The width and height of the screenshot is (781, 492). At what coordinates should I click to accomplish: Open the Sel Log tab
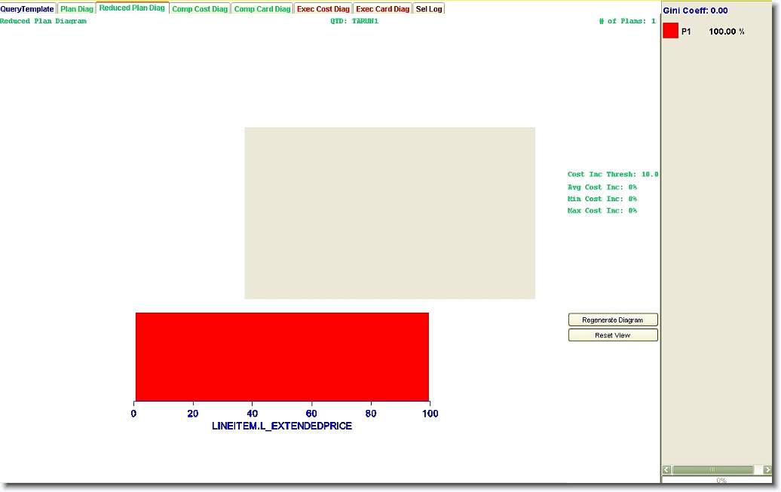point(429,9)
